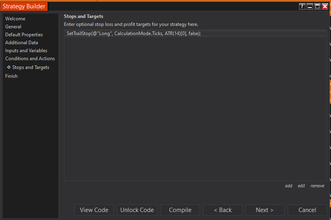Switch to Additional Data step
The image size is (331, 220).
[22, 43]
